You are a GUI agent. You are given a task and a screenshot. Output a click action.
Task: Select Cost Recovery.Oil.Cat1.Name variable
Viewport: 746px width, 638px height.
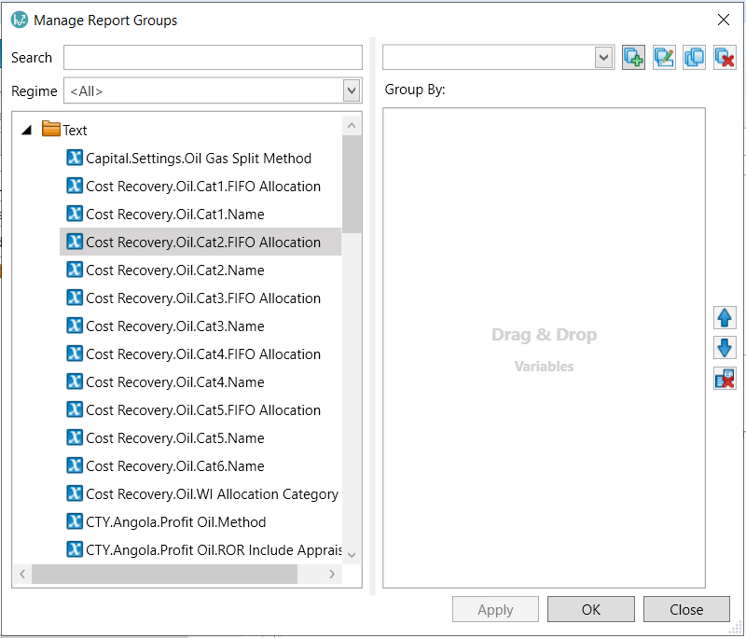click(175, 215)
